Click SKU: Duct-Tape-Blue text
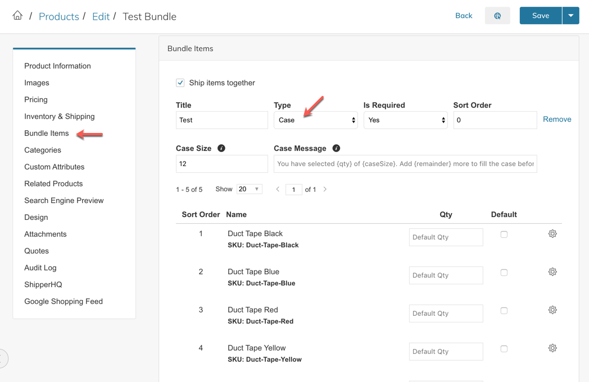Screen dimensions: 589x382 (261, 283)
